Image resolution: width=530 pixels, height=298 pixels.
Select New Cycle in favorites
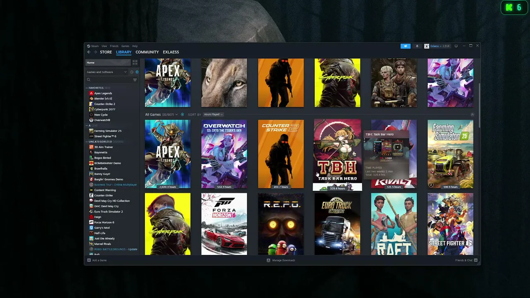tap(101, 115)
